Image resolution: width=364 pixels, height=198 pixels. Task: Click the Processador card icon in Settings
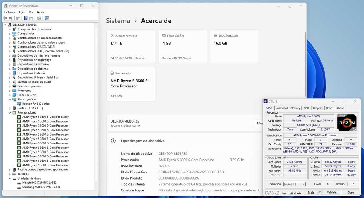pos(112,73)
